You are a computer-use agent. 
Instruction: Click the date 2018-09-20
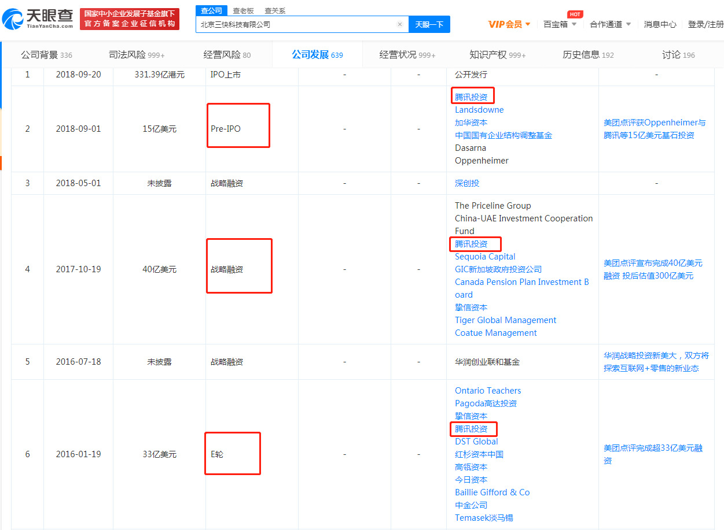click(x=78, y=75)
